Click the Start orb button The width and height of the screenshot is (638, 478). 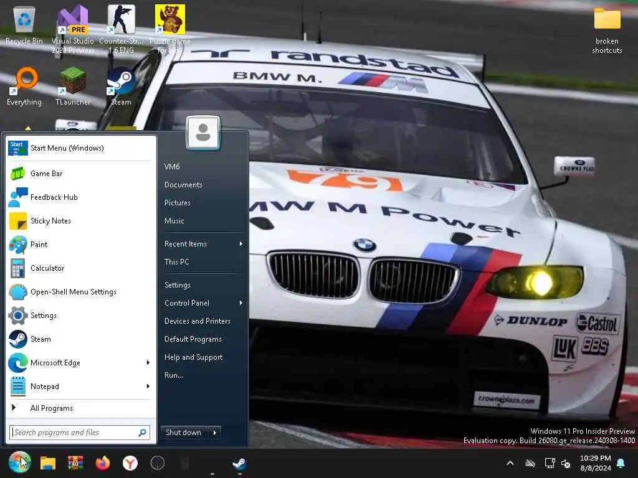tap(19, 463)
